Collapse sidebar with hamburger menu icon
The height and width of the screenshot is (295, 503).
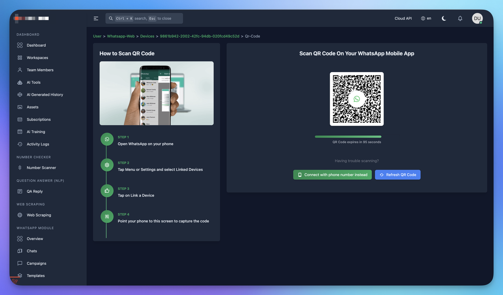point(96,18)
